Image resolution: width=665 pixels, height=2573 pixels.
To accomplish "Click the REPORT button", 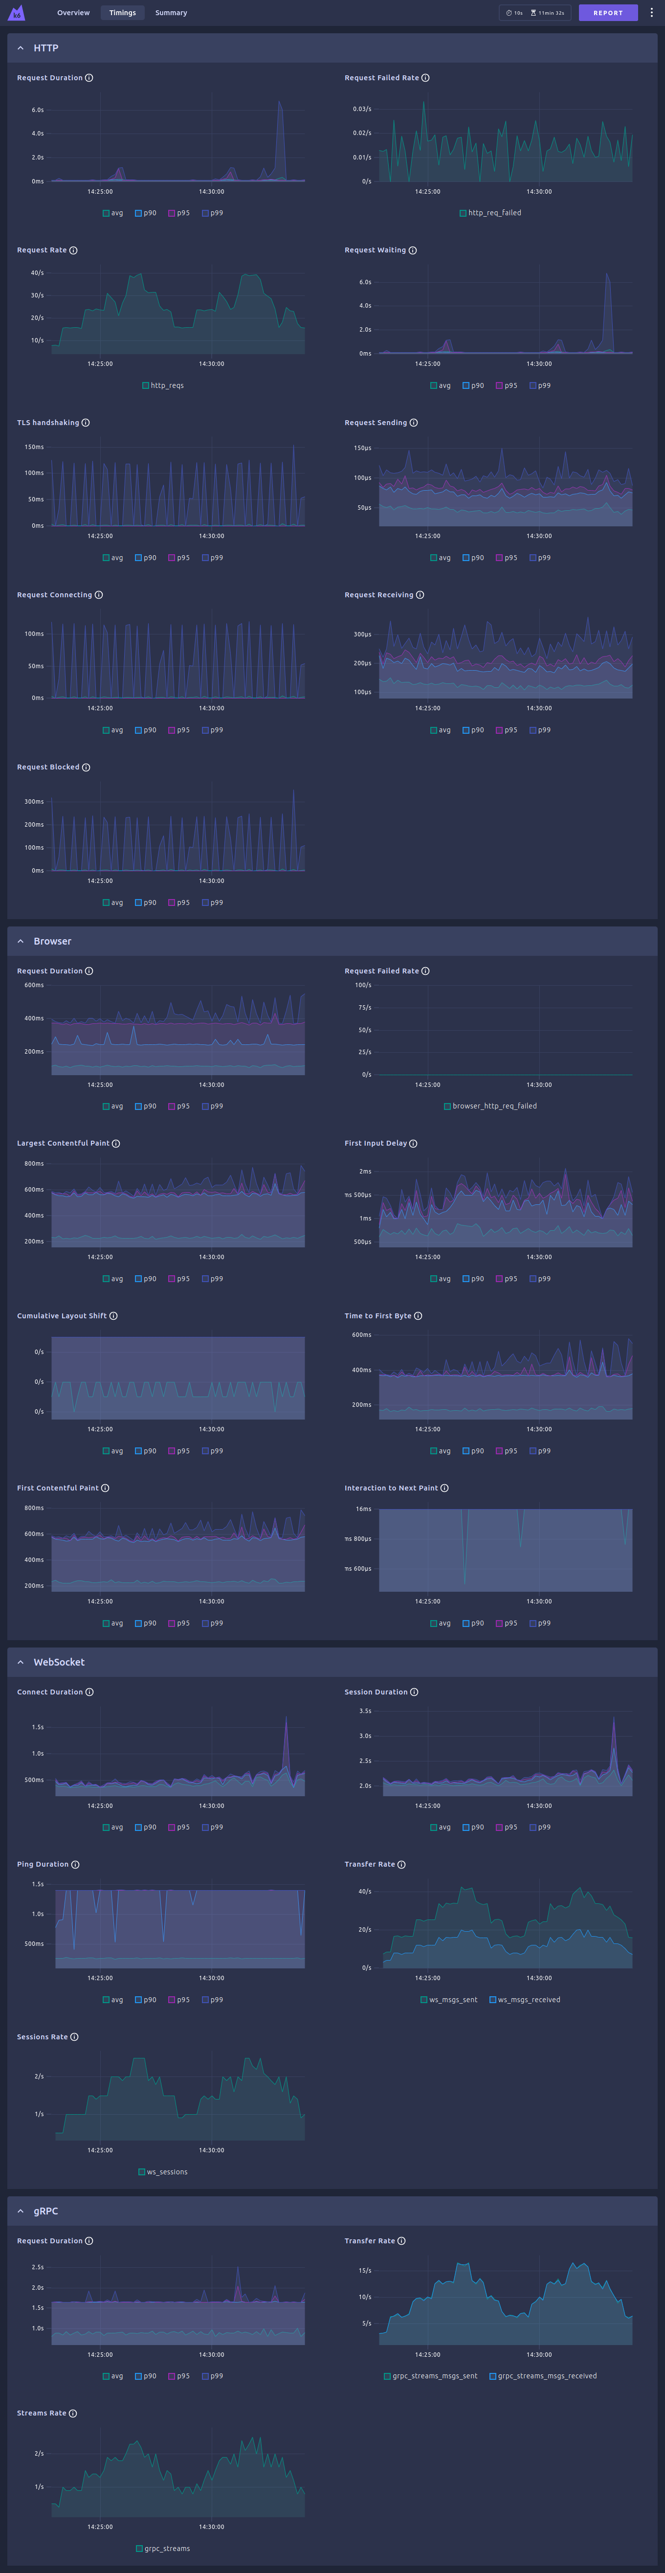I will tap(608, 13).
